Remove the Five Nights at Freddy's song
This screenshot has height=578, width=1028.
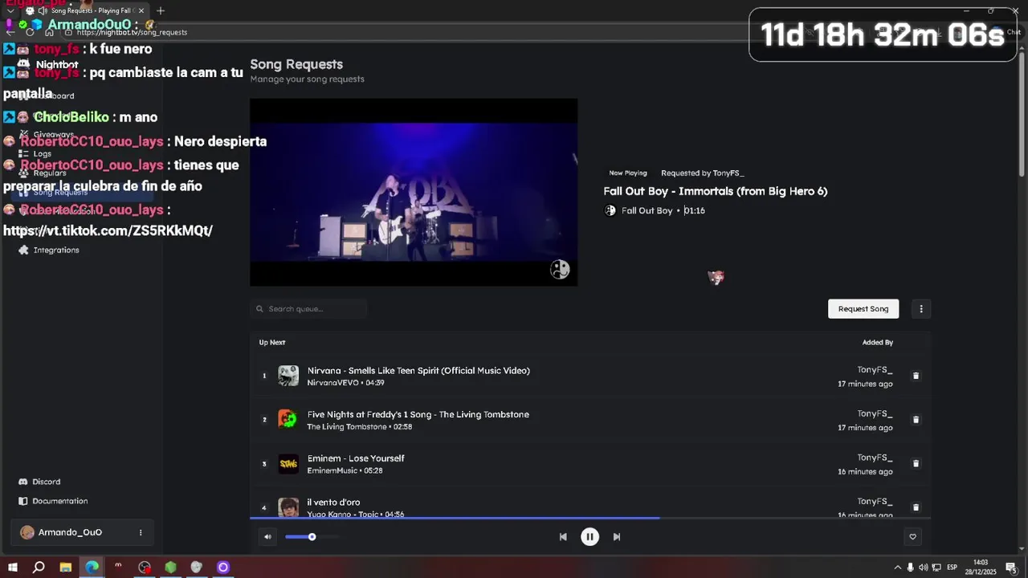click(x=916, y=420)
